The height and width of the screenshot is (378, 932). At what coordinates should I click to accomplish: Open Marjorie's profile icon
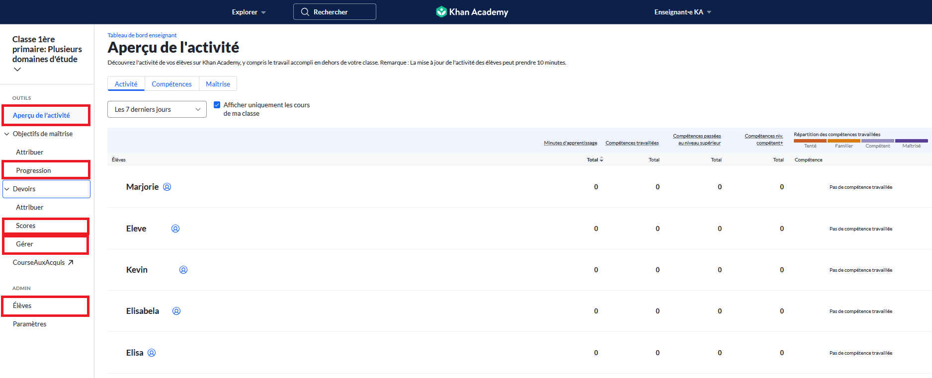[167, 187]
